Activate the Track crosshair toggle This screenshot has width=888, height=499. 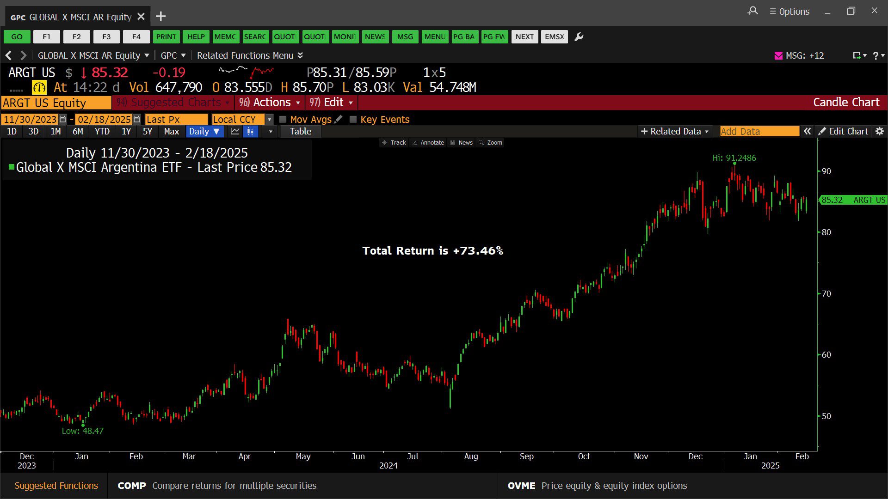click(394, 143)
